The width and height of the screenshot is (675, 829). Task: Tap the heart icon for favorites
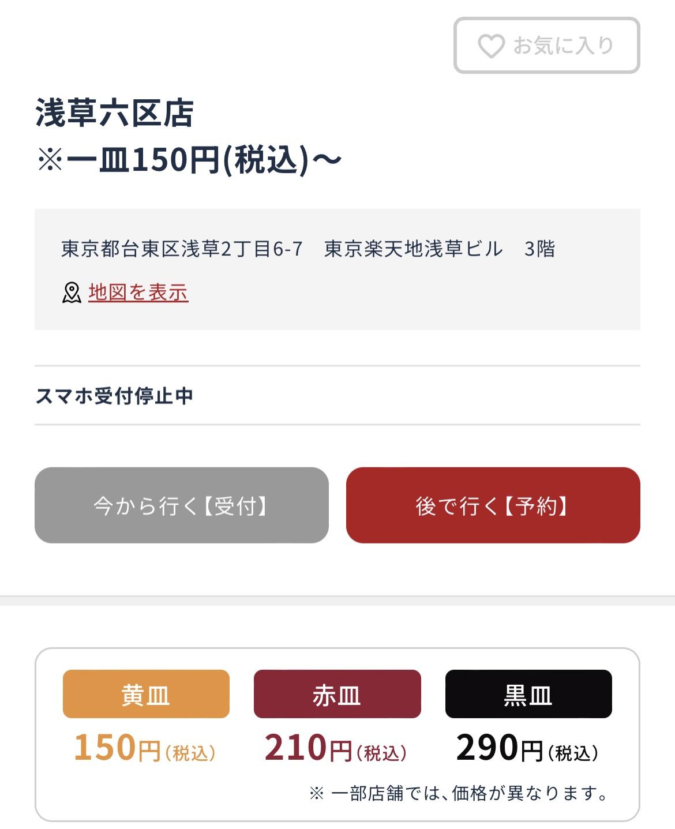tap(492, 46)
